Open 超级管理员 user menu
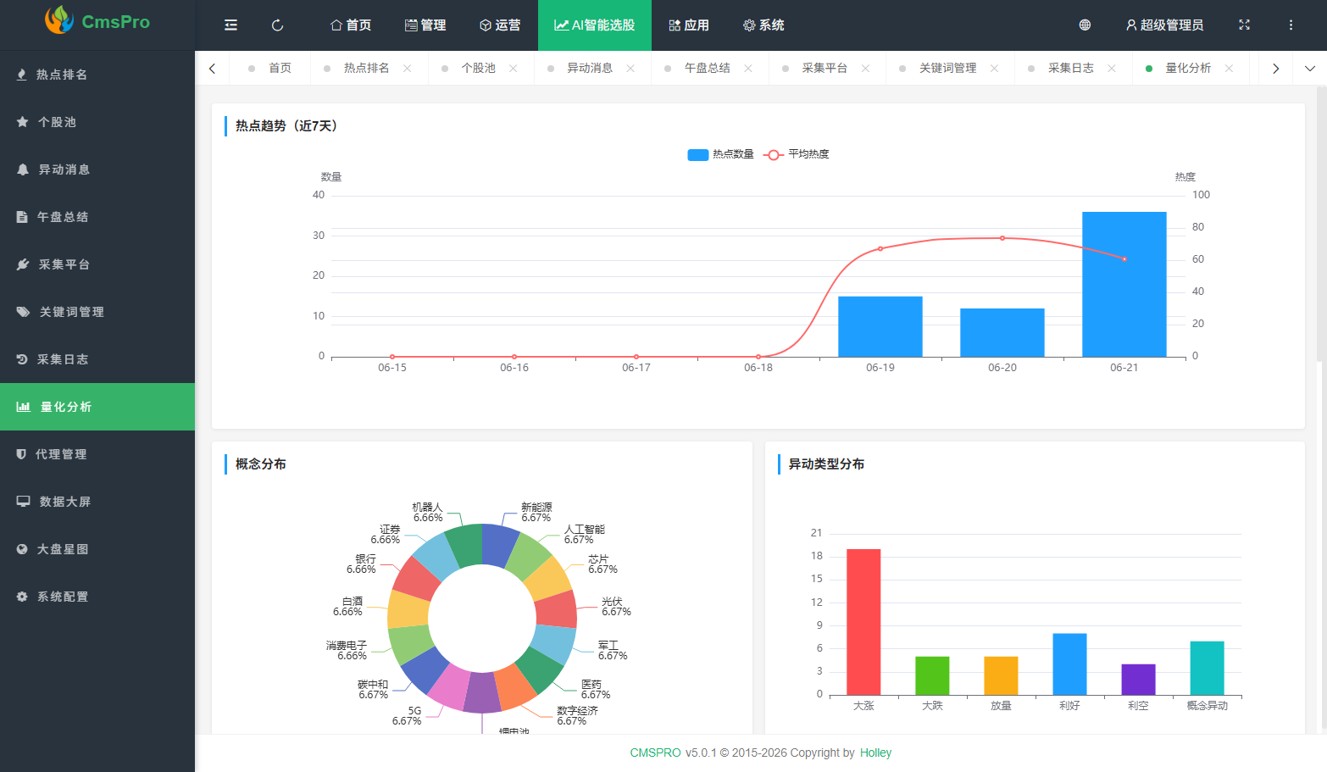1327x772 pixels. click(x=1164, y=25)
